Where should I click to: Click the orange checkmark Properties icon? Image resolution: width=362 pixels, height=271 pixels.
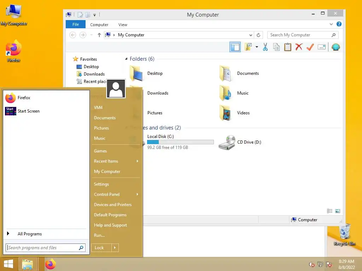coord(310,47)
